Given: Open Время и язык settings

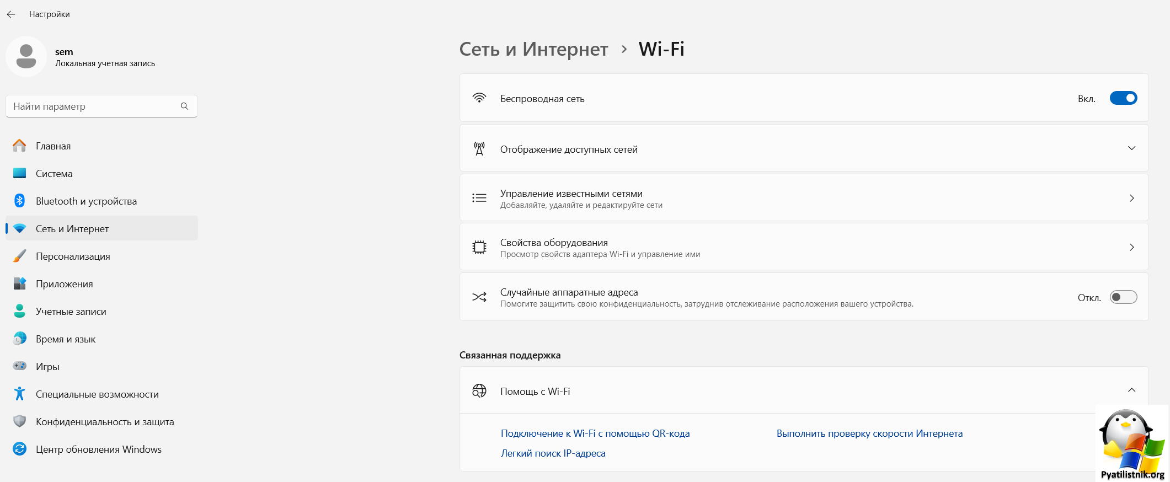Looking at the screenshot, I should click(101, 339).
